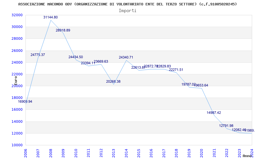
Task: Click the 14987.42 data label
Action: pyautogui.click(x=214, y=113)
